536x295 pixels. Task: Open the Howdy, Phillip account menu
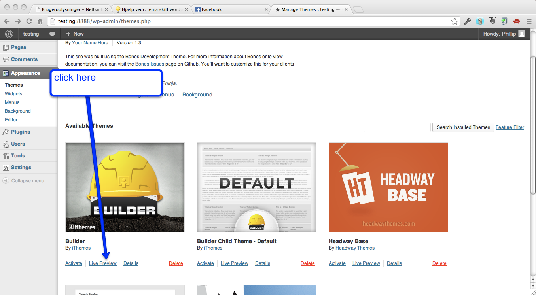[504, 34]
